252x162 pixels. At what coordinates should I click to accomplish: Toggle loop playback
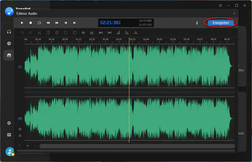click(39, 23)
